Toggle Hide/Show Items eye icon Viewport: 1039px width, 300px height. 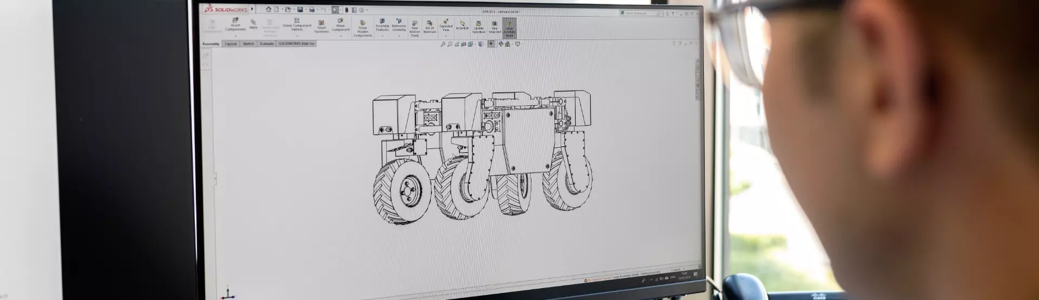point(491,44)
